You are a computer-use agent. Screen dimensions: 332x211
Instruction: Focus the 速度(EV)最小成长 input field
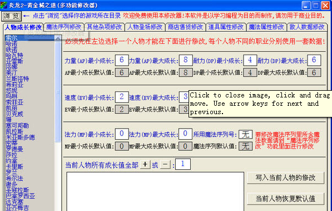pos(122,97)
